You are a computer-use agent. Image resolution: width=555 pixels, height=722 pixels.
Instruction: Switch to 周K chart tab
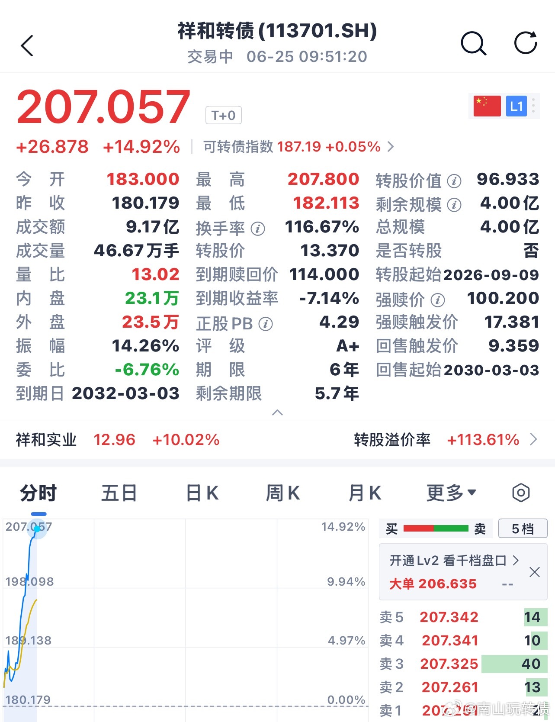[x=283, y=493]
